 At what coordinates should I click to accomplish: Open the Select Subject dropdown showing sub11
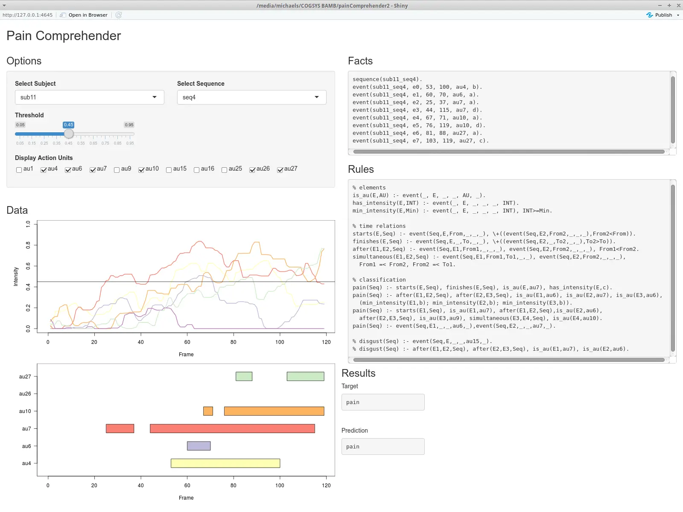pyautogui.click(x=90, y=97)
